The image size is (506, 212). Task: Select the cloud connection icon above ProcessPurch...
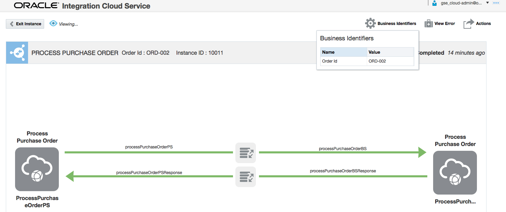(455, 173)
